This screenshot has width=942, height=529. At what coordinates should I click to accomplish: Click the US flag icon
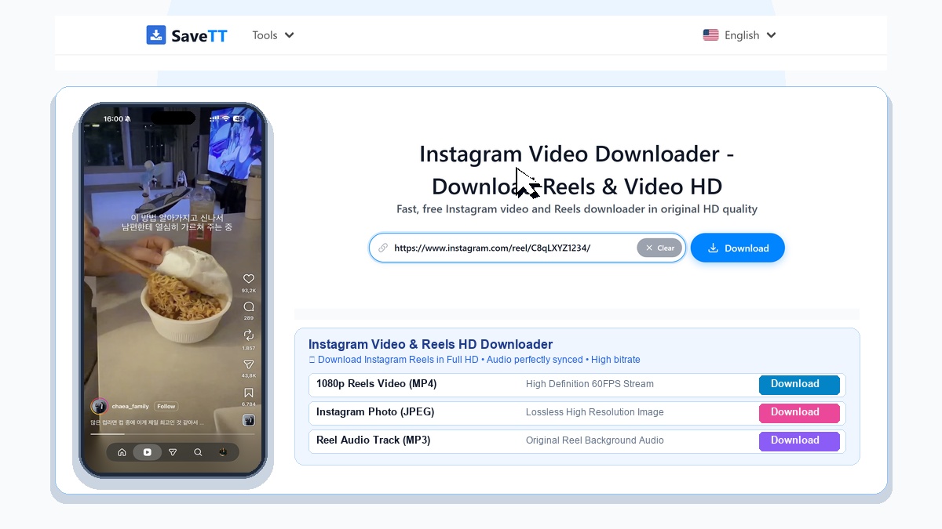point(710,35)
